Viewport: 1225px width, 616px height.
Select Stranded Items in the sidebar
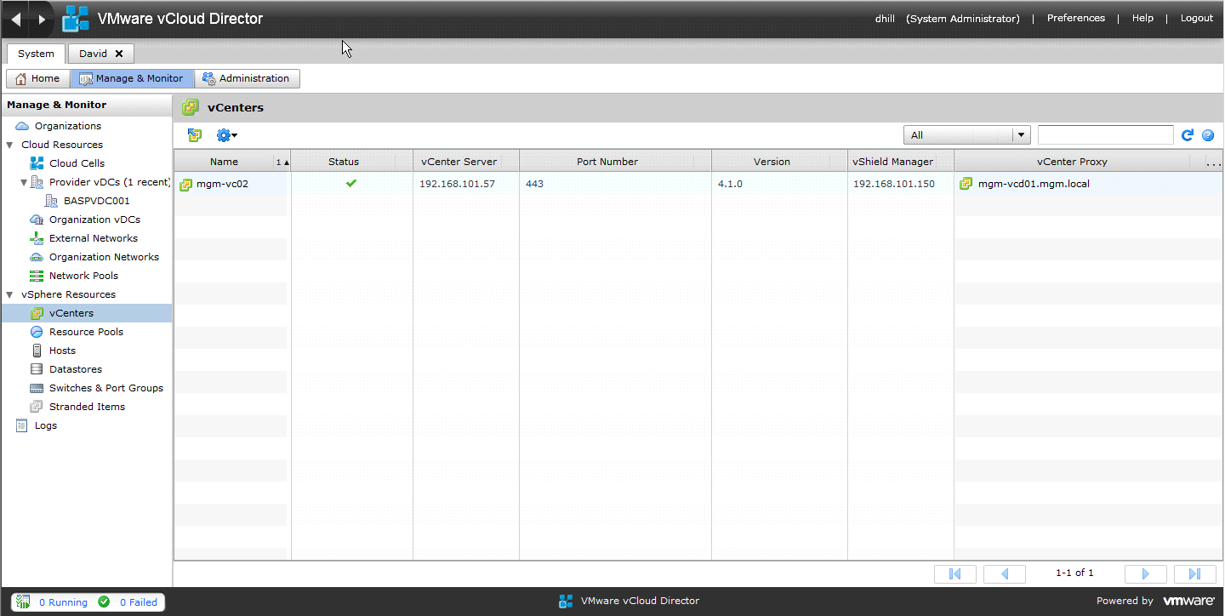point(87,407)
